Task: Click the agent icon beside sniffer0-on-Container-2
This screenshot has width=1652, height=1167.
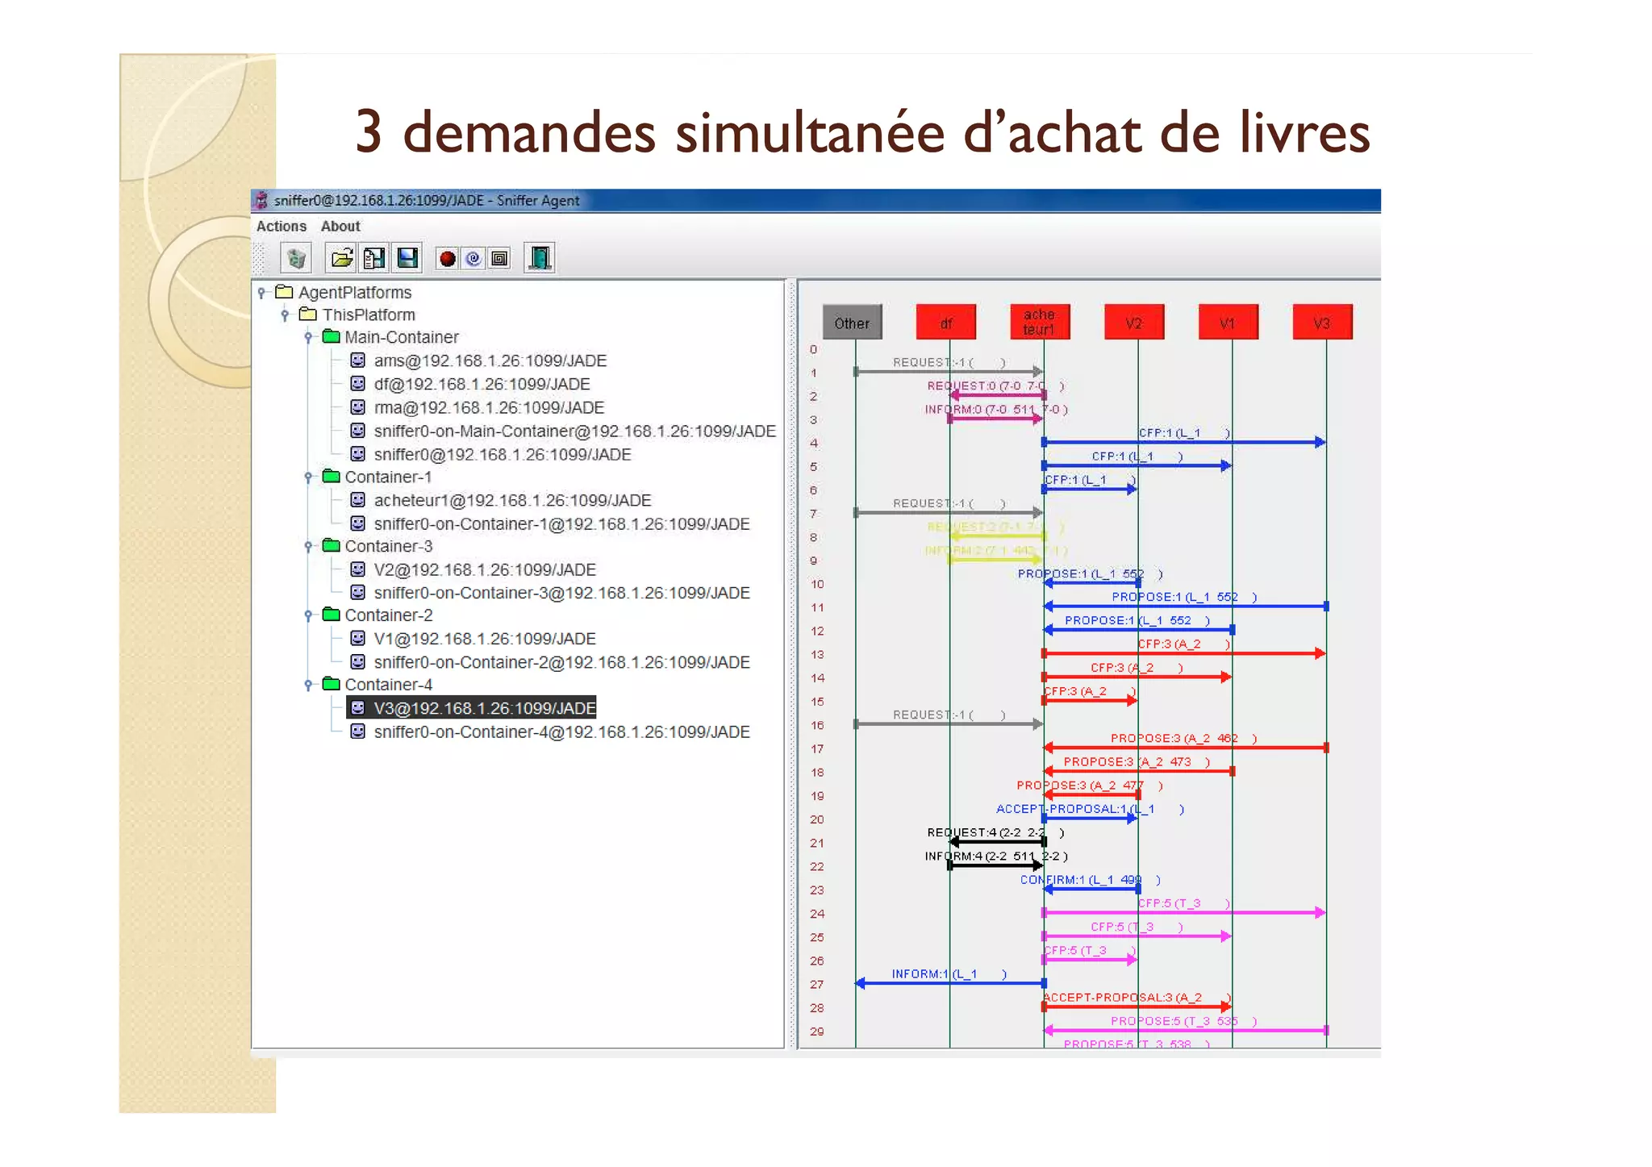Action: [x=357, y=661]
